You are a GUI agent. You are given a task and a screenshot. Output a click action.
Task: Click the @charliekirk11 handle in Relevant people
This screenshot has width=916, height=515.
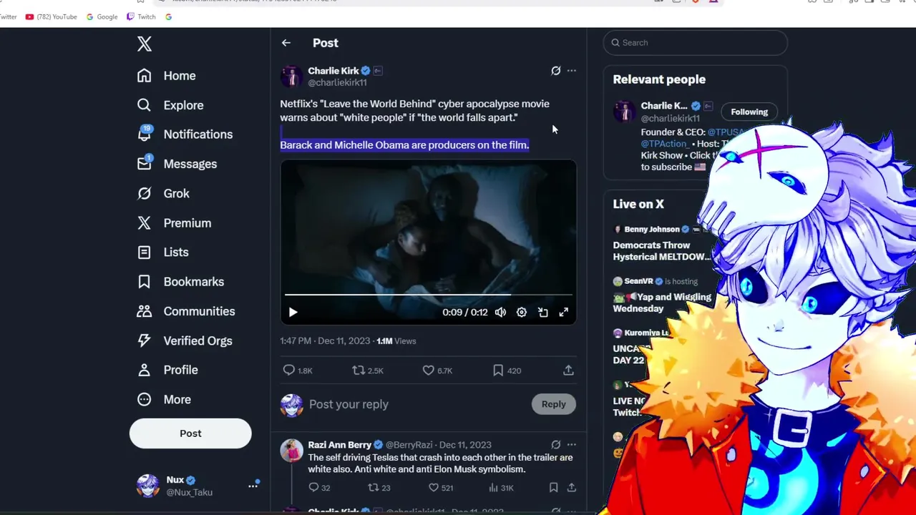(670, 118)
